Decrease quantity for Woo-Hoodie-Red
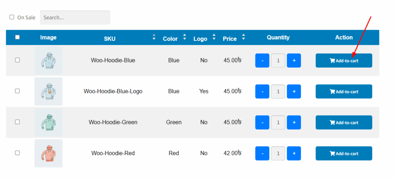Screen dimensions: 394x178 (262, 153)
